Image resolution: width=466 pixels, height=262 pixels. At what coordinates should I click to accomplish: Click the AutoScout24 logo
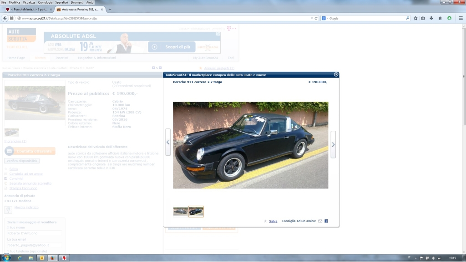point(21,35)
